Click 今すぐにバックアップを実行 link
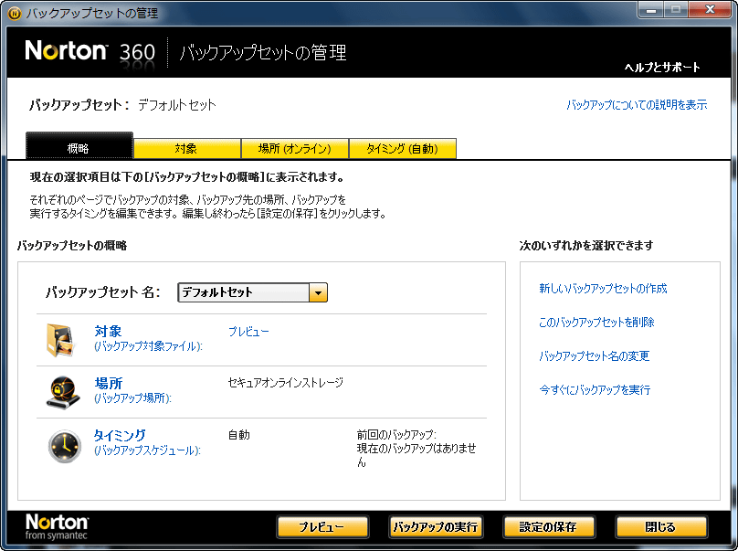Screen dimensions: 738x551 (595, 390)
